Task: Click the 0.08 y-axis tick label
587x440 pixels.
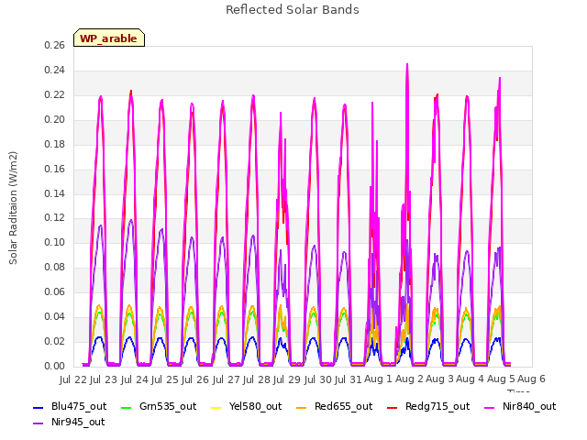Action: click(55, 267)
